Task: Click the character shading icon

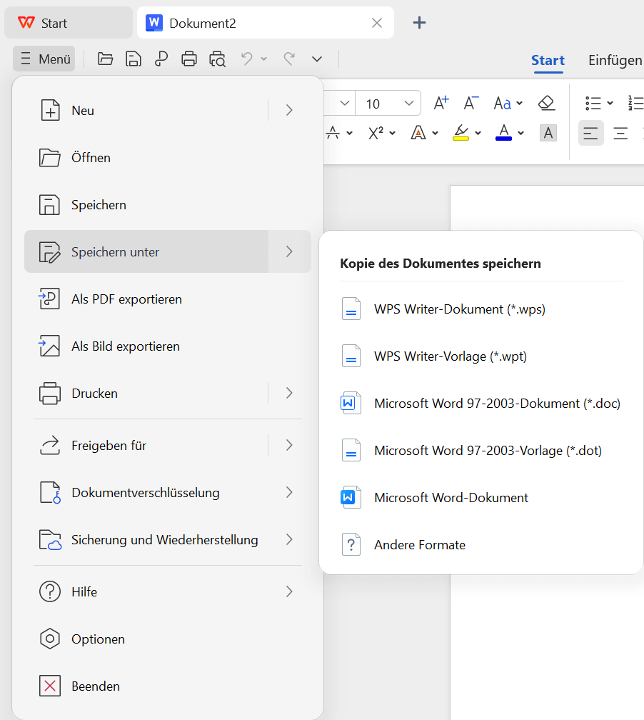Action: pyautogui.click(x=548, y=133)
